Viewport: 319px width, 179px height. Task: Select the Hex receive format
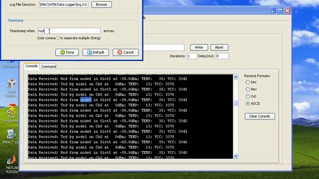click(x=248, y=89)
